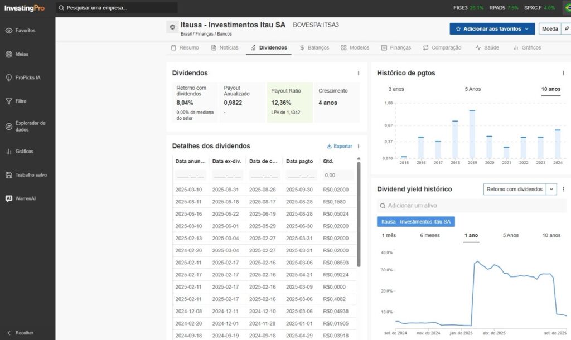The height and width of the screenshot is (340, 571).
Task: Click the Data ex-div. filter field
Action: tap(228, 176)
